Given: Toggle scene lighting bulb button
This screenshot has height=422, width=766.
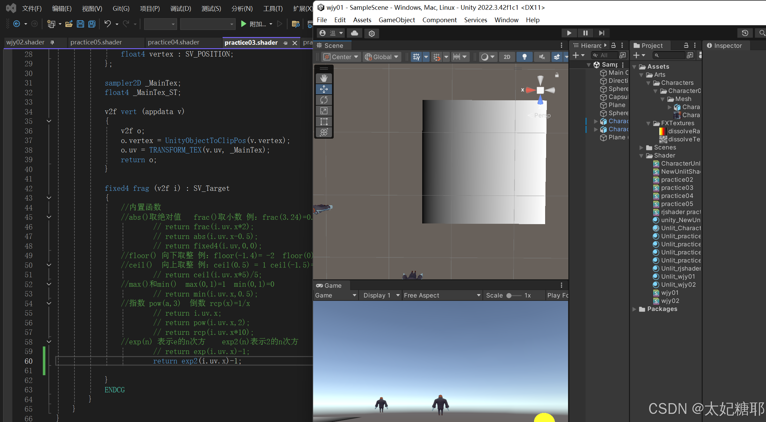Looking at the screenshot, I should point(524,57).
